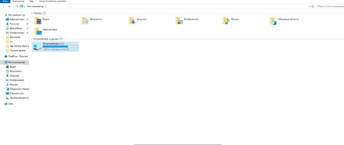Click the refresh icon beside address bar

312,7
